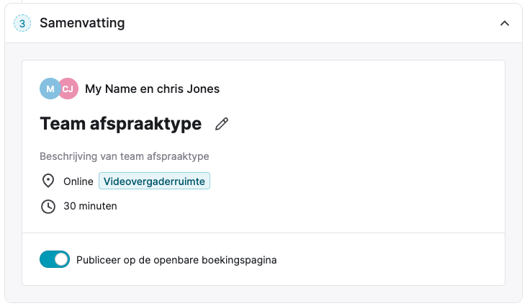
Task: Click the teal track of the publish switch
Action: (46, 259)
